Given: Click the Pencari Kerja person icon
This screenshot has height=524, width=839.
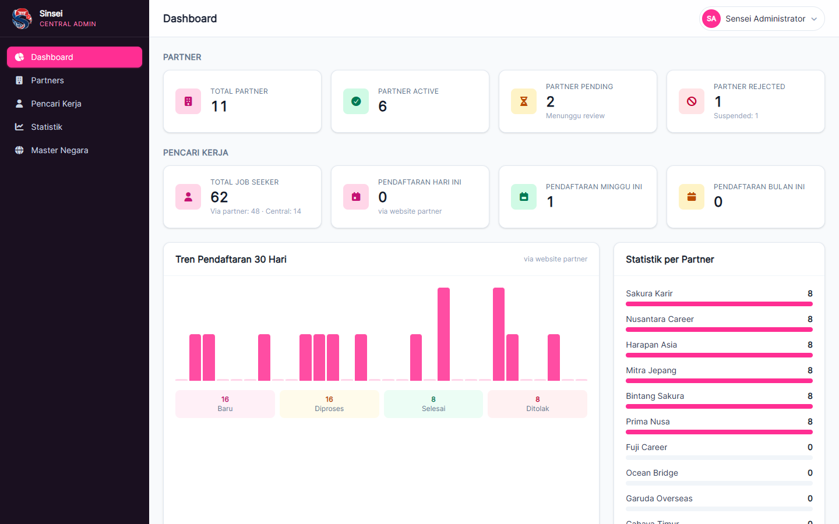Looking at the screenshot, I should coord(19,104).
